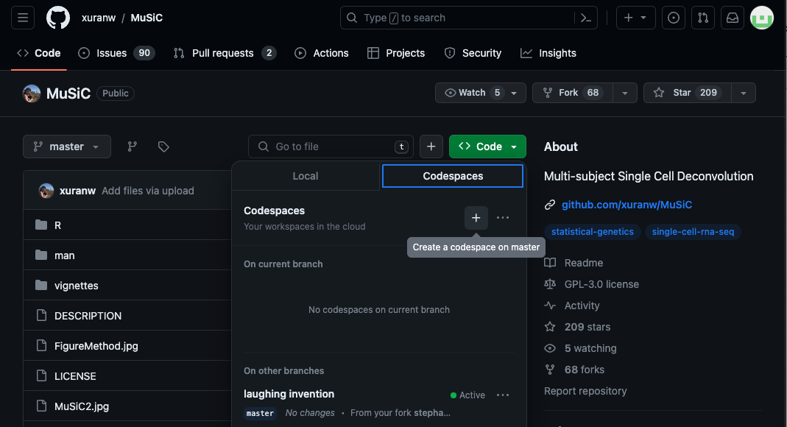Image resolution: width=787 pixels, height=427 pixels.
Task: Open the R folder
Action: (57, 225)
